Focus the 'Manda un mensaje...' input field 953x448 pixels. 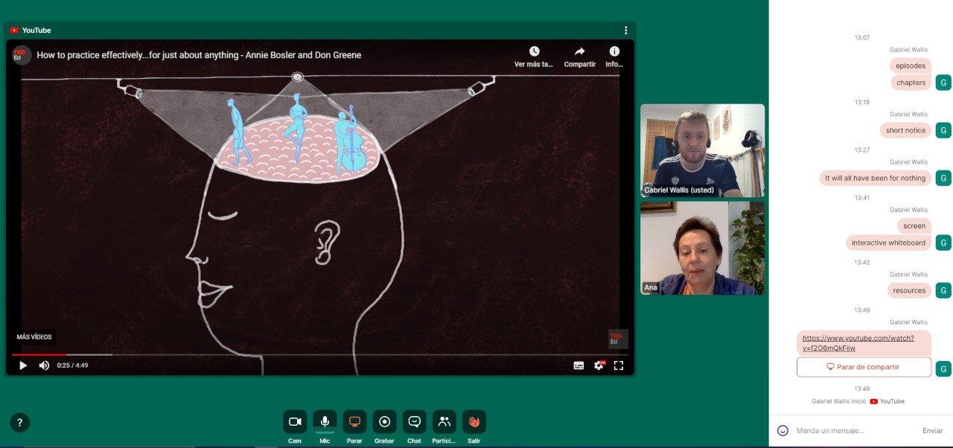[x=852, y=430]
